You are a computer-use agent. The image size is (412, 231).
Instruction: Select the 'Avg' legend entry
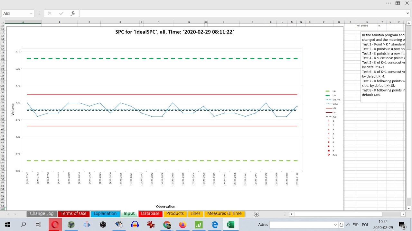point(330,117)
